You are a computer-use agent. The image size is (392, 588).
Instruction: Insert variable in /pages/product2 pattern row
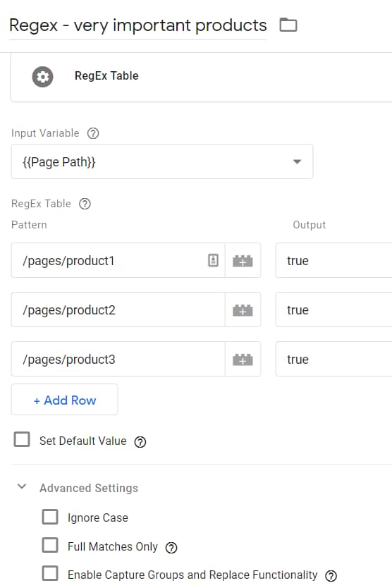coord(243,310)
